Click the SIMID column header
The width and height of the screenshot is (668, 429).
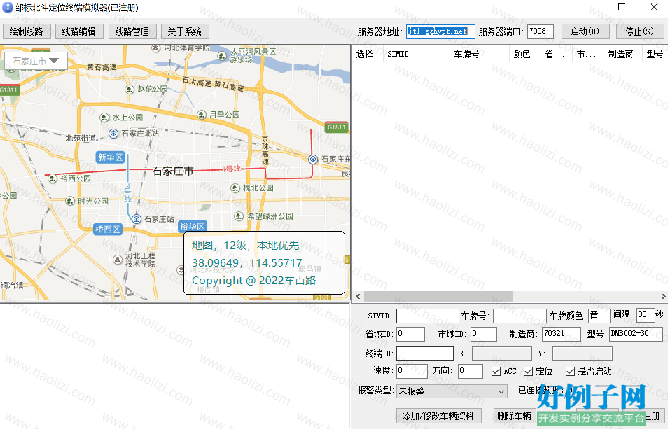417,54
